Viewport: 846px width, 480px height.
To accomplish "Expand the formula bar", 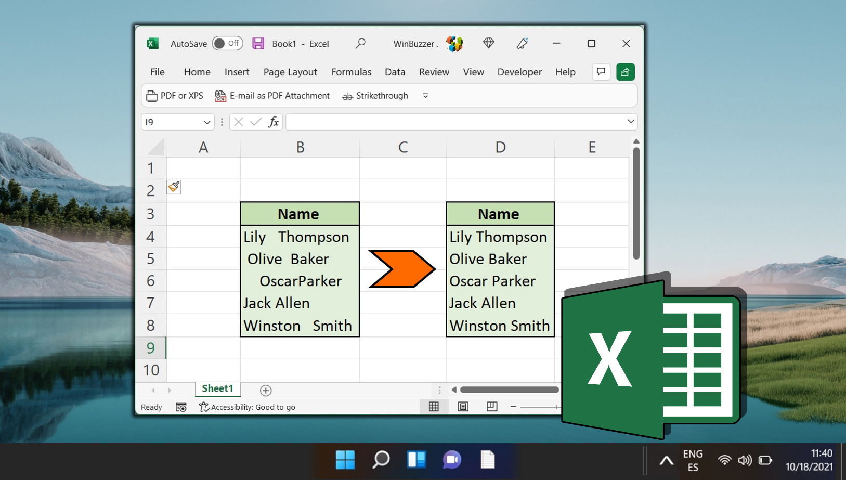I will 631,122.
